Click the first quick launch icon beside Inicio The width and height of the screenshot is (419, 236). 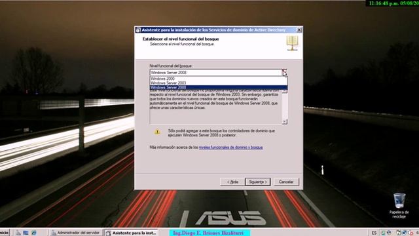[x=18, y=233]
